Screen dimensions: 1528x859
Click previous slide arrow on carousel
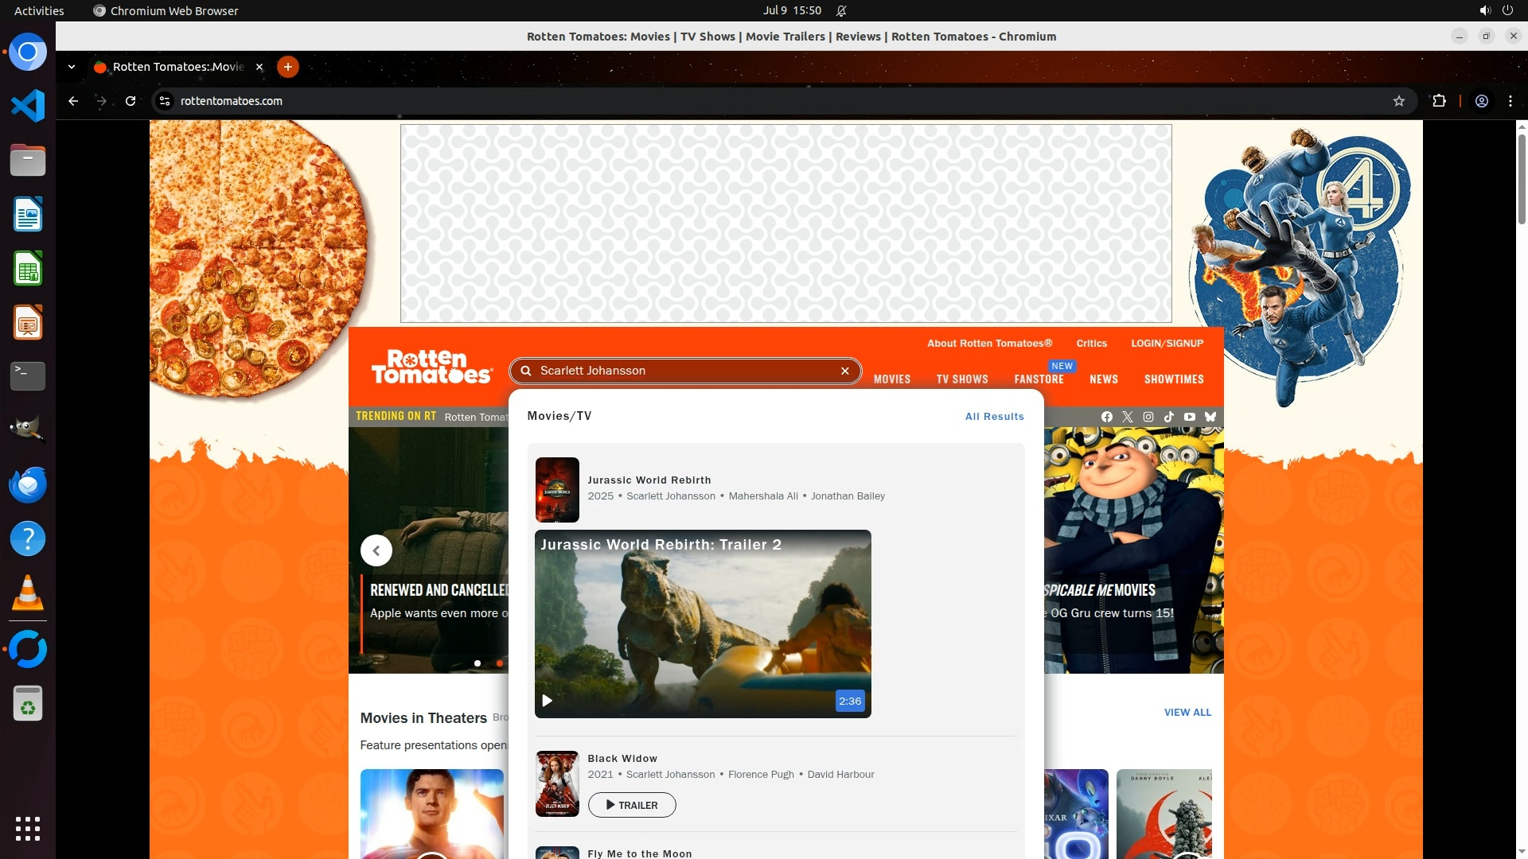[376, 550]
